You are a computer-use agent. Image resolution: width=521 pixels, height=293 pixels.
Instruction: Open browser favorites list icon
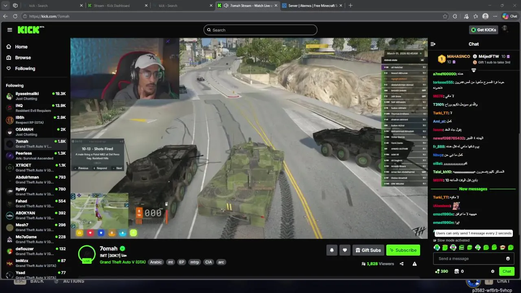[x=475, y=16]
